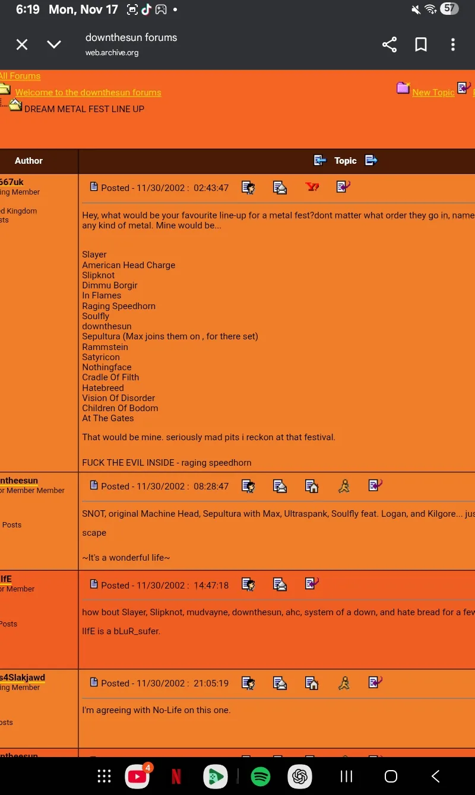View profile icon on the 08:28:47 post
This screenshot has width=475, height=795.
click(248, 486)
